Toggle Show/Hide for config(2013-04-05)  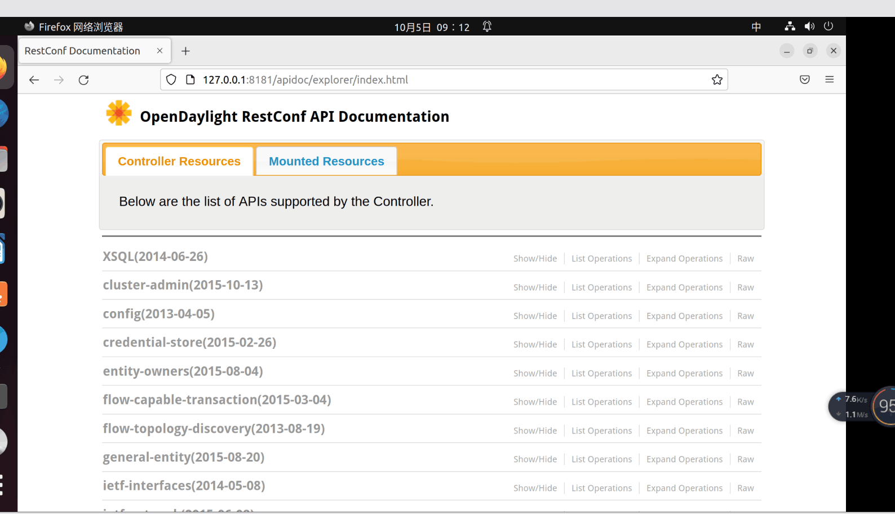[x=535, y=316]
